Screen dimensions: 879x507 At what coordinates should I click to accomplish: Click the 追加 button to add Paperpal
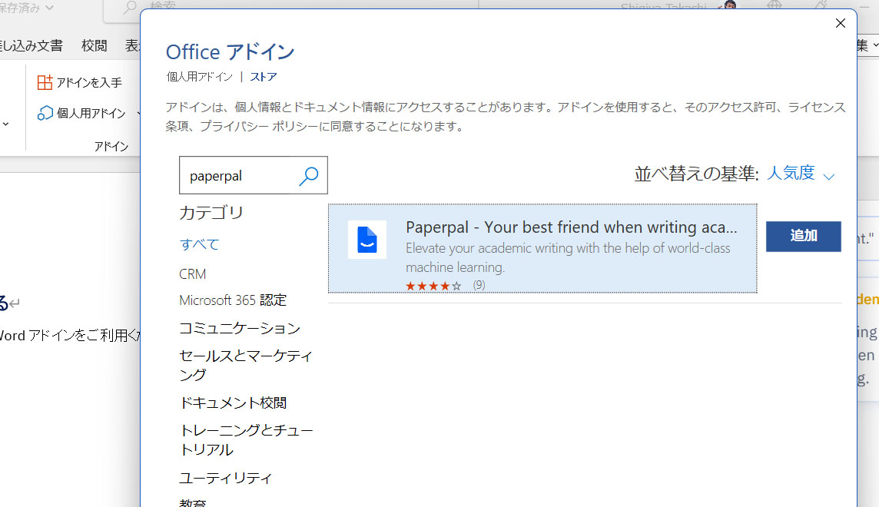point(803,237)
